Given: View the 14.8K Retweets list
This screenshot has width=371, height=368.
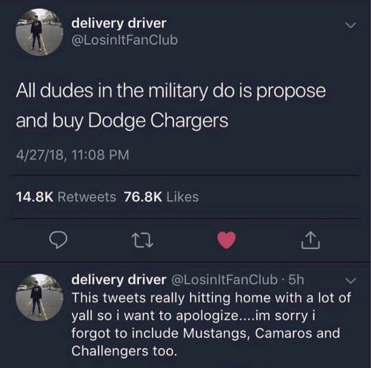Looking at the screenshot, I should pos(66,197).
